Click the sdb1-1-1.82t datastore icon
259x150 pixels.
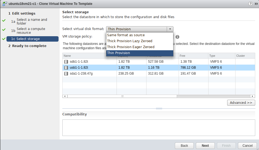coord(66,62)
